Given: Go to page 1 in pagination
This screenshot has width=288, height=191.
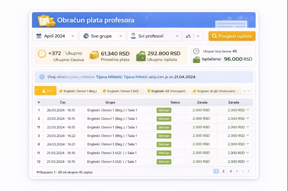Looking at the screenshot, I should [x=216, y=171].
